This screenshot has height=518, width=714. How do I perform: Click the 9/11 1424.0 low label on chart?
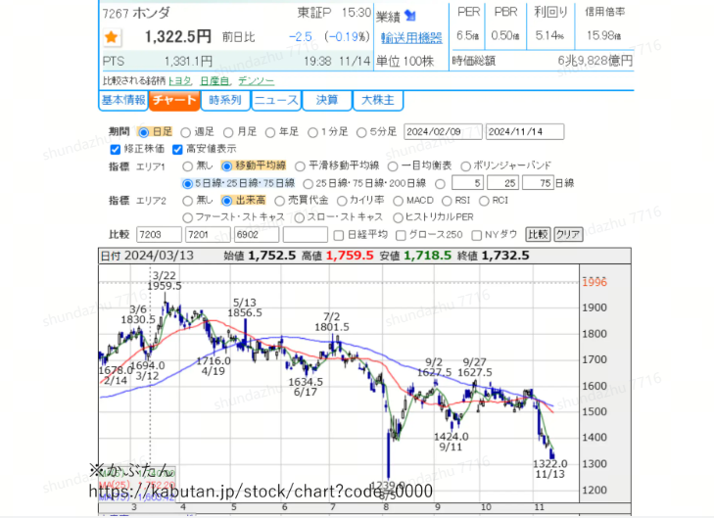pyautogui.click(x=451, y=442)
